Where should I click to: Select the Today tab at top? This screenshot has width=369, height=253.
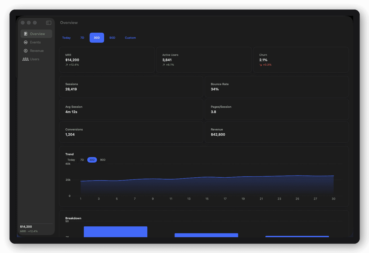pos(66,38)
